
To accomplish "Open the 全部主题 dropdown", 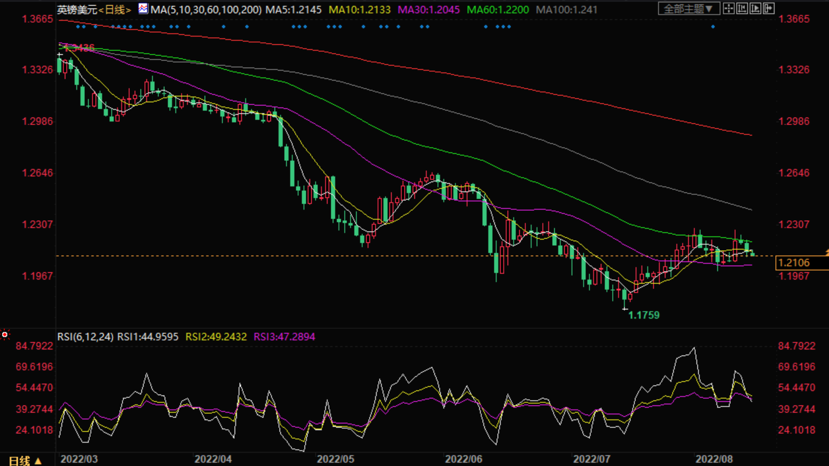I will point(689,8).
